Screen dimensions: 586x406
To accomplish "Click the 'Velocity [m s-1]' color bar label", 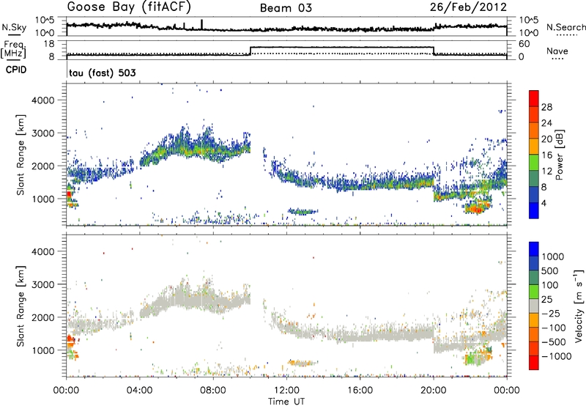I will click(x=579, y=306).
